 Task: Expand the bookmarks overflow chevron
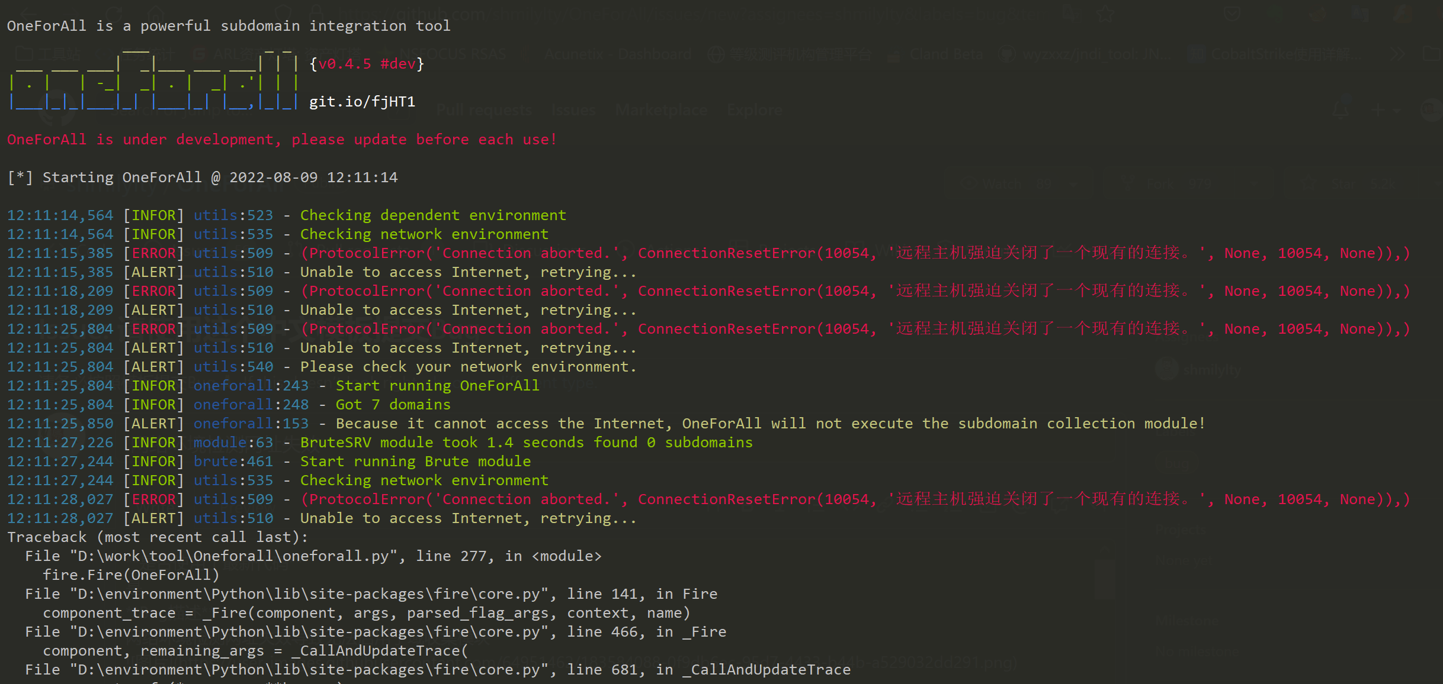(1399, 53)
